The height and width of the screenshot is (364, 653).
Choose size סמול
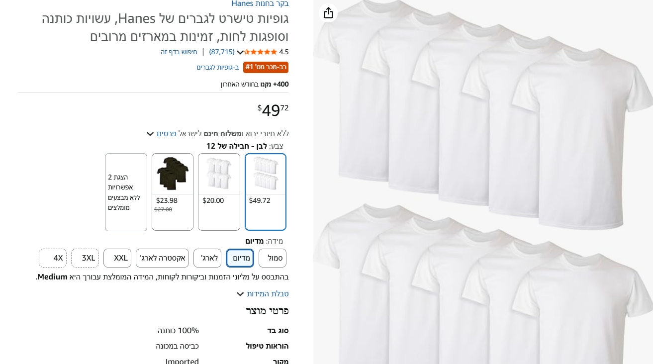pyautogui.click(x=273, y=258)
